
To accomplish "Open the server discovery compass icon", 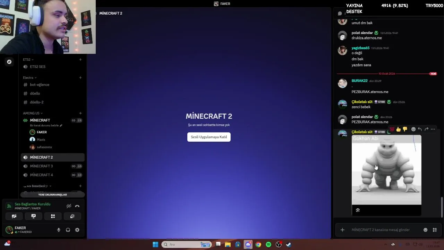I will [9, 62].
